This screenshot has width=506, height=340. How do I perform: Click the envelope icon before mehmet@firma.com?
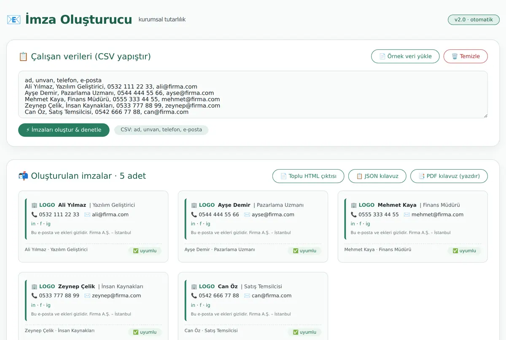click(x=407, y=214)
